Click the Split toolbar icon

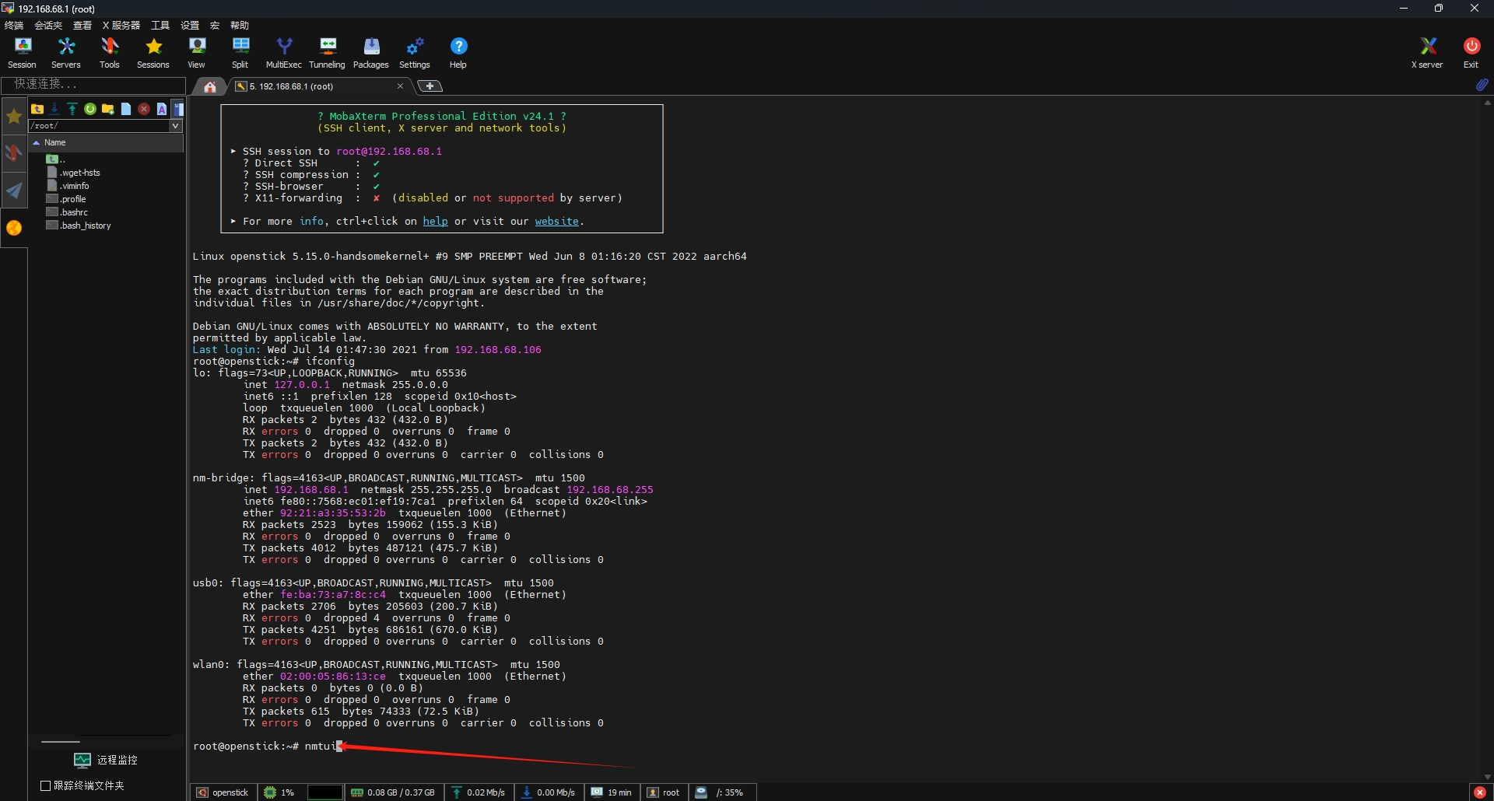pyautogui.click(x=240, y=53)
